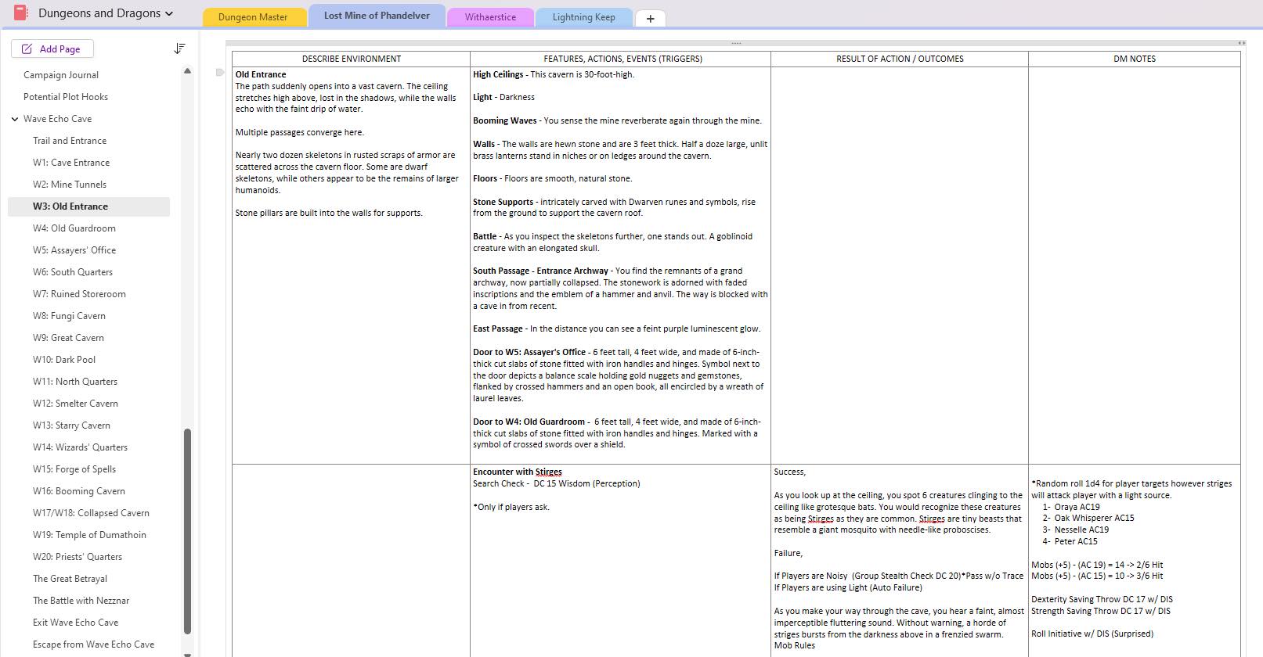The image size is (1263, 657).
Task: Click the Nesselle AC19 list entry
Action: (1081, 530)
